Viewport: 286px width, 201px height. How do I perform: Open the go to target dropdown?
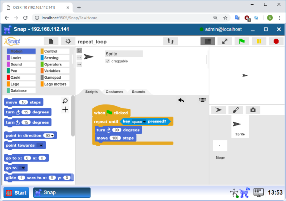(23, 168)
